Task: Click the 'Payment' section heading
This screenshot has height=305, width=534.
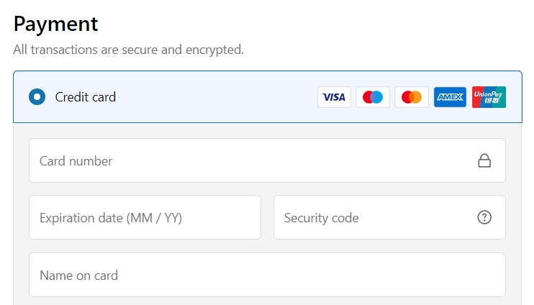Action: coord(56,24)
